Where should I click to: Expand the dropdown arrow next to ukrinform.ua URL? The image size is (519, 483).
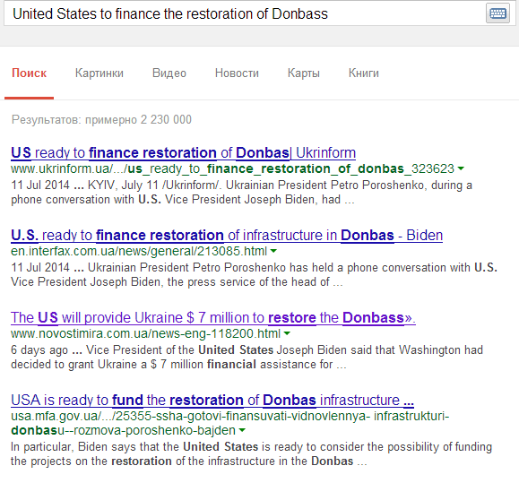point(461,168)
